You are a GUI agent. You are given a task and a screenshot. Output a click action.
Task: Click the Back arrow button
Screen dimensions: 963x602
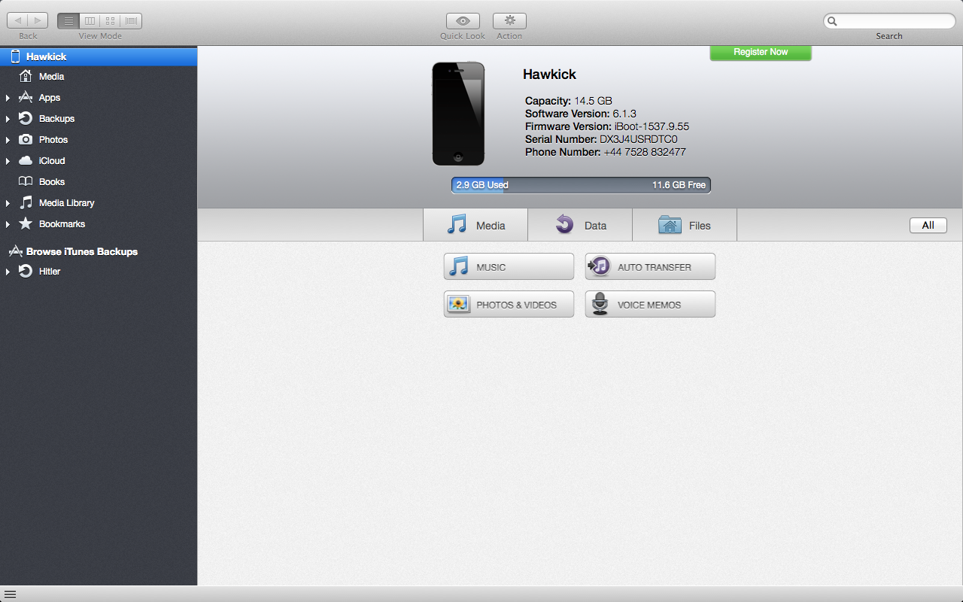click(18, 21)
